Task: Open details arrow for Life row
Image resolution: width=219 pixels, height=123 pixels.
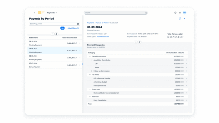Action: point(186,64)
